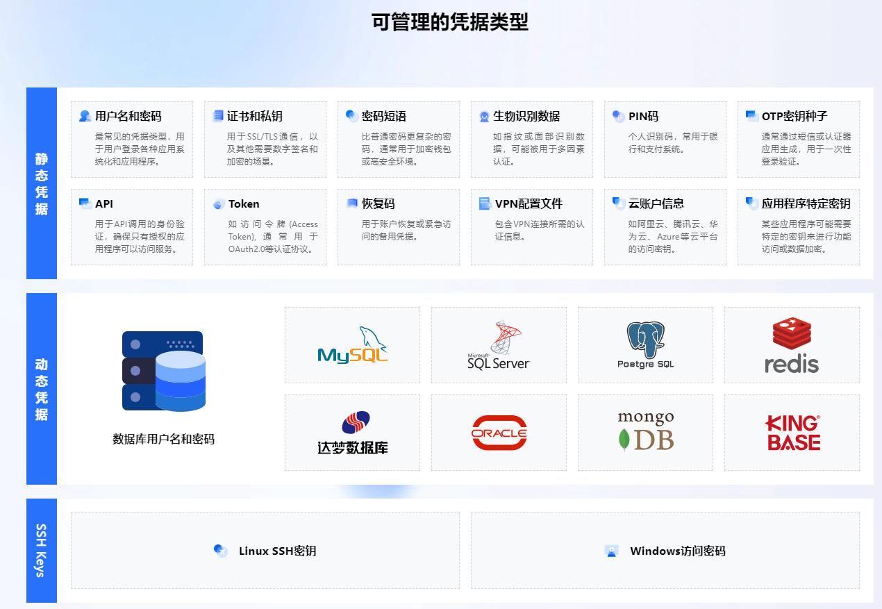This screenshot has width=882, height=609.
Task: Click the 云账户信息 shield icon
Action: coord(618,203)
